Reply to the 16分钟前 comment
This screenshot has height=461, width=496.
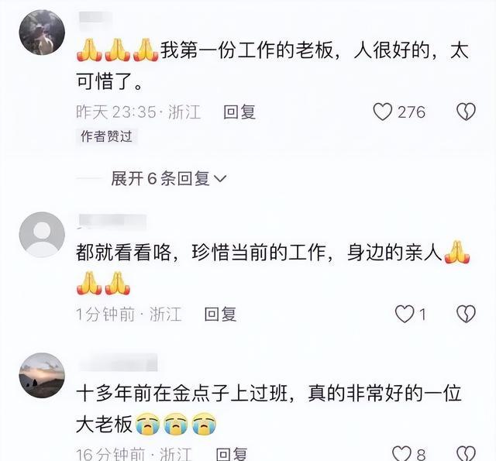pos(232,454)
